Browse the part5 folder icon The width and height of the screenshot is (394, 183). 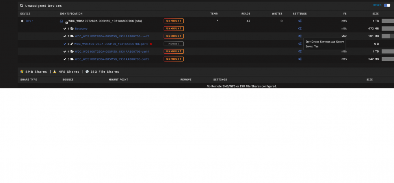72,59
